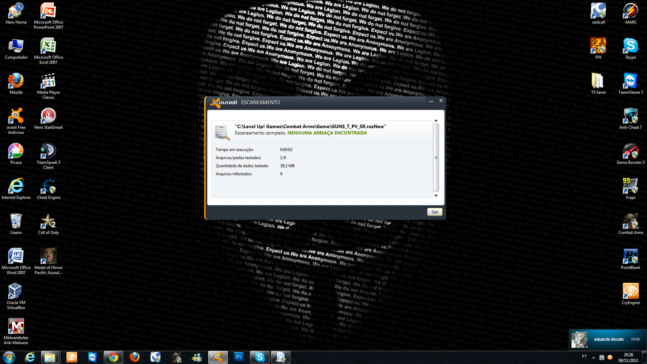Viewport: 647px width, 364px height.
Task: Open Microsoft Office PowerPoint 2007 desktop icon
Action: 49,16
